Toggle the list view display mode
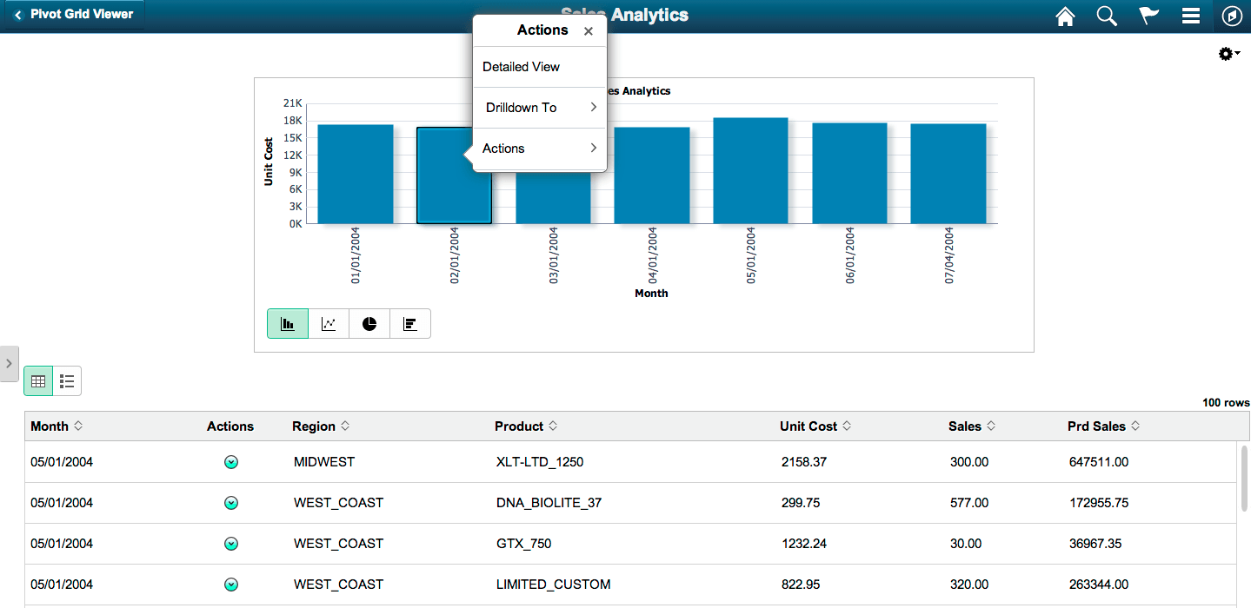The height and width of the screenshot is (608, 1251). pos(67,380)
